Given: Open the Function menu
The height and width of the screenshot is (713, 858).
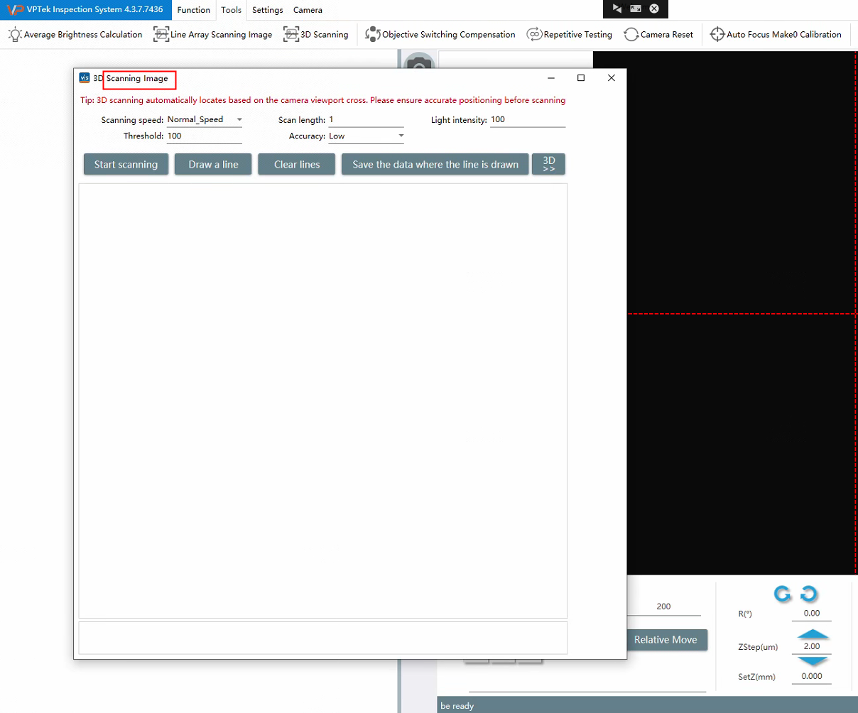Looking at the screenshot, I should click(x=194, y=10).
